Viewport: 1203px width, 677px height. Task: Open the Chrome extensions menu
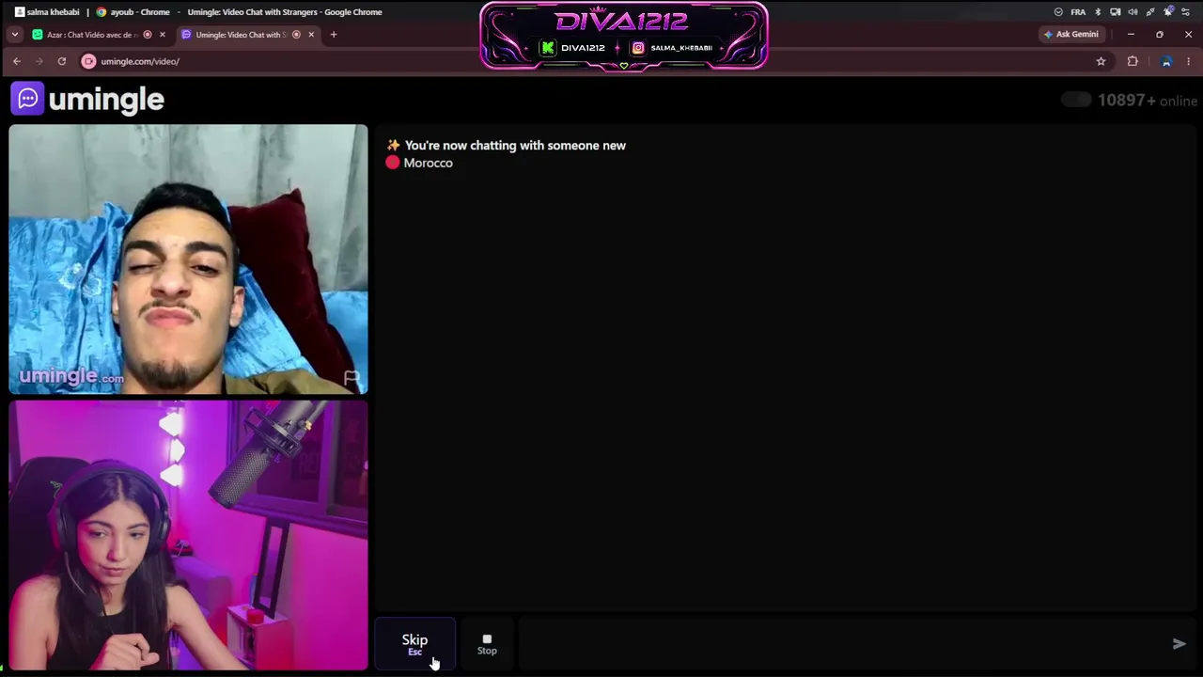(1133, 61)
